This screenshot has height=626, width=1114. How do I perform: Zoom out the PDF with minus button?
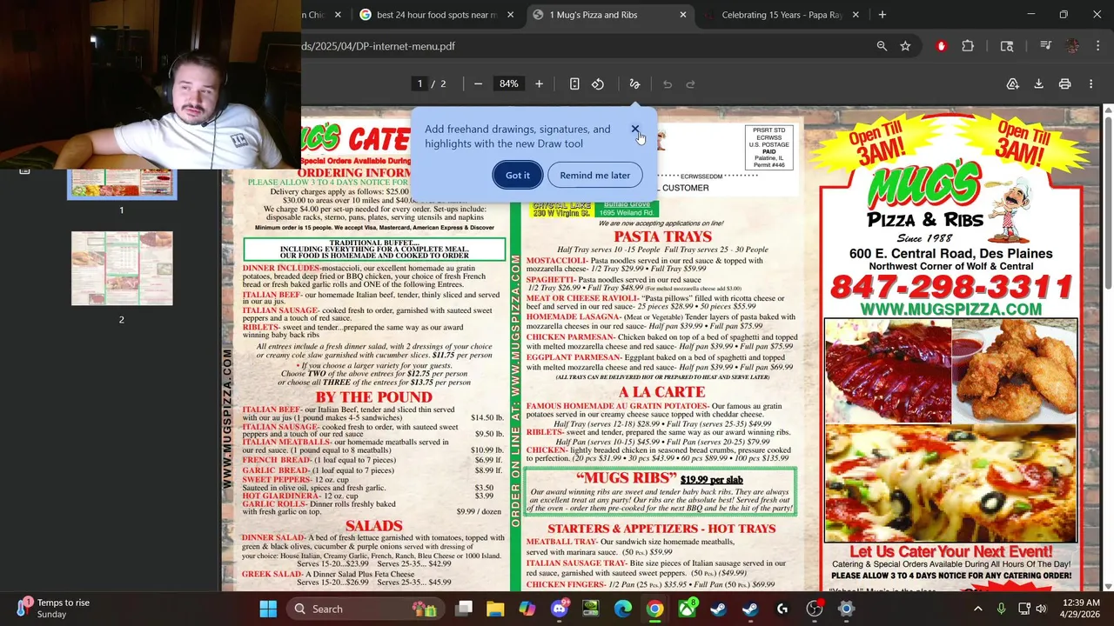[478, 83]
